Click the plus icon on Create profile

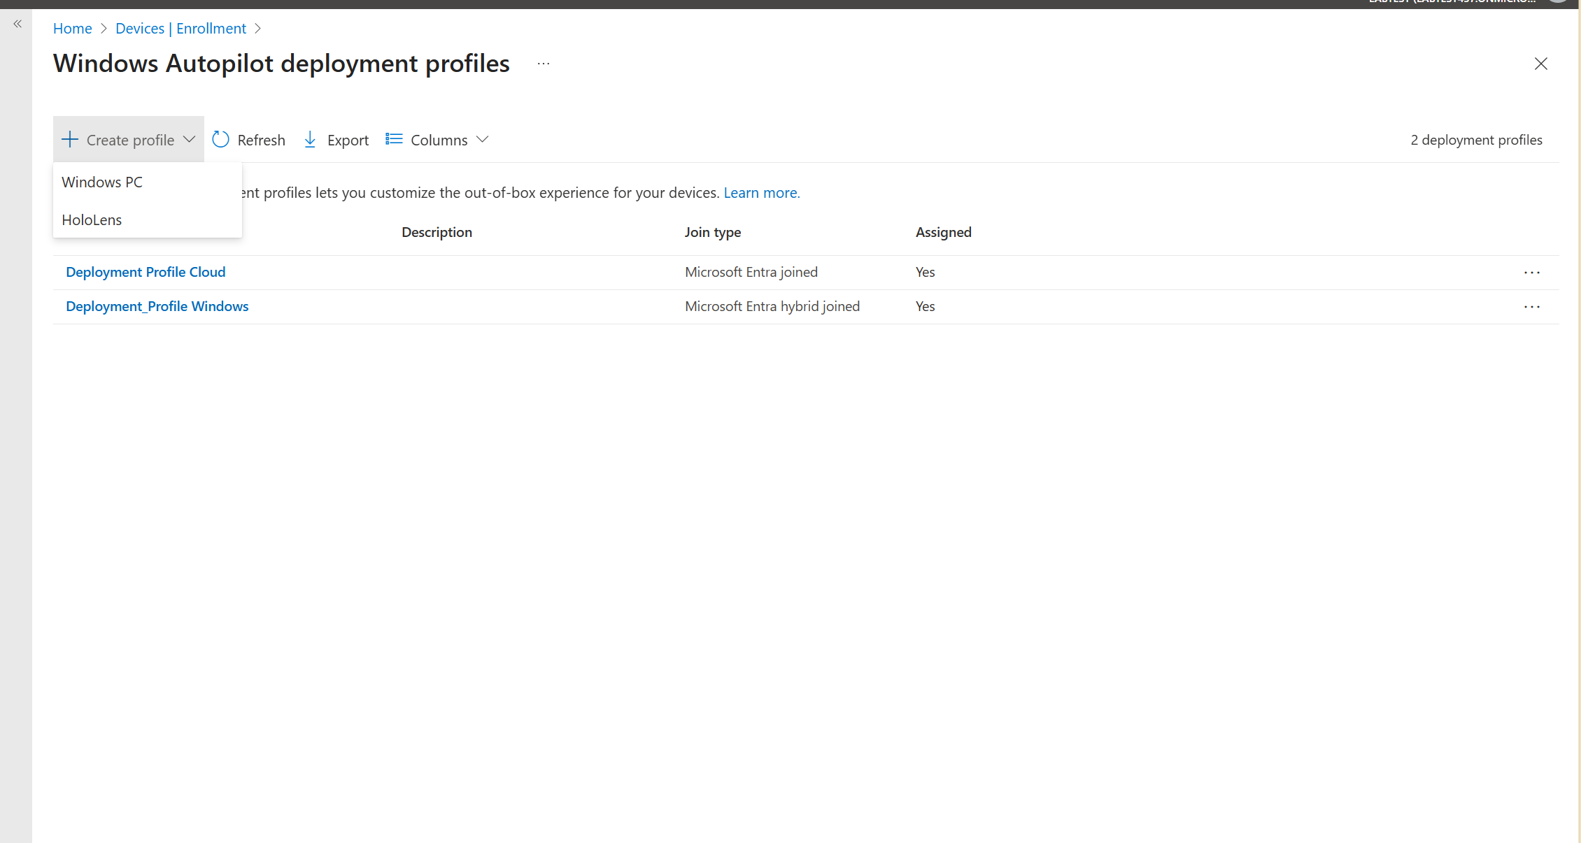(x=70, y=139)
